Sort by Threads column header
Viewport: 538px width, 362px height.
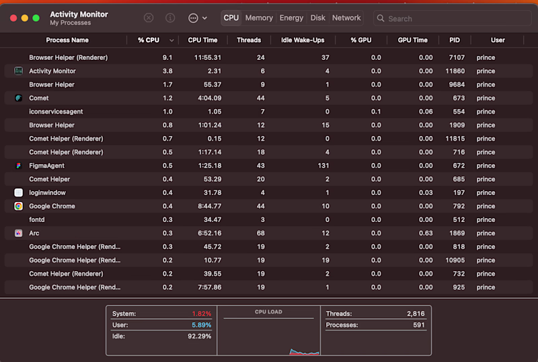click(x=249, y=40)
